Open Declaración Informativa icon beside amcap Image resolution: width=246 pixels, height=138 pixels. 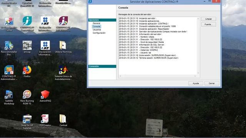pyautogui.click(x=45, y=48)
